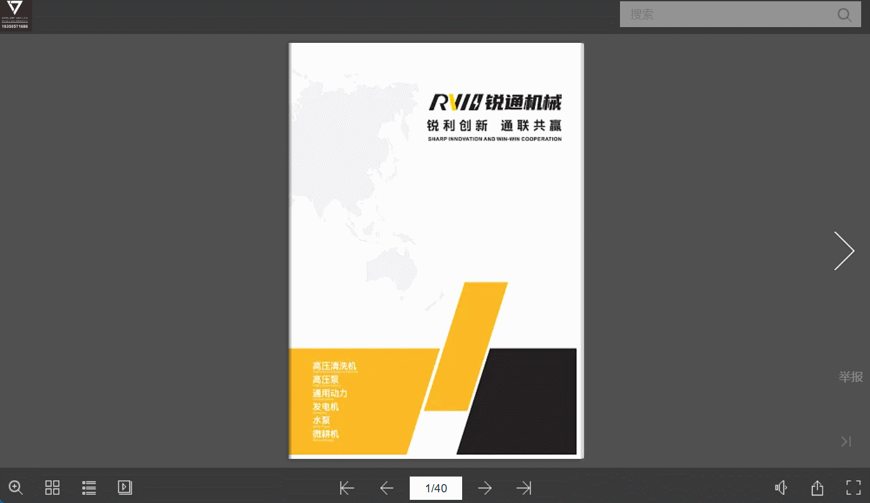The image size is (870, 503).
Task: Enter fullscreen mode
Action: coord(853,487)
